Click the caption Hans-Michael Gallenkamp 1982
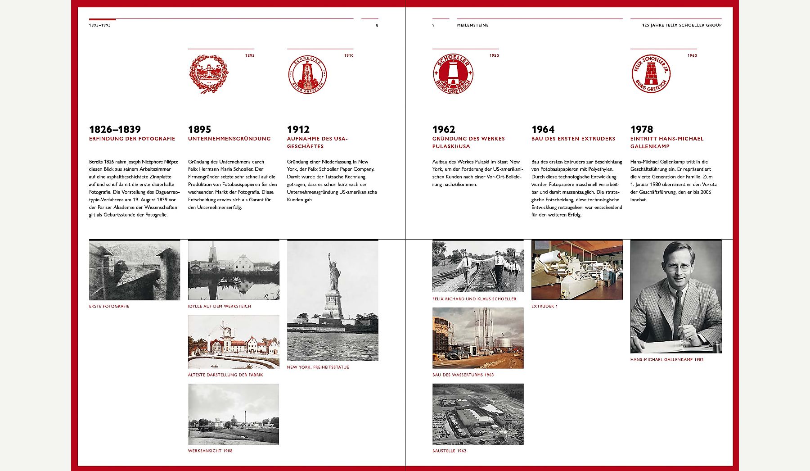The height and width of the screenshot is (471, 810). [667, 359]
